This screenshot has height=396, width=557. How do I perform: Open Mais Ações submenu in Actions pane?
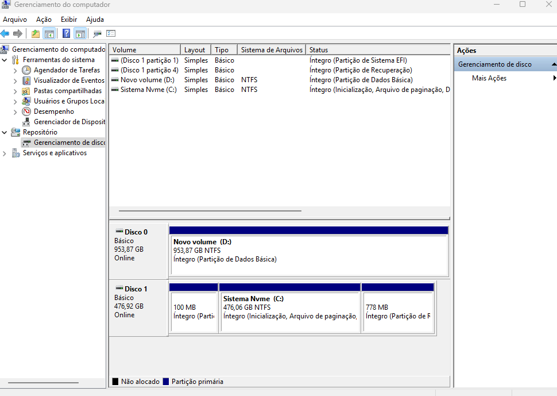click(x=489, y=78)
